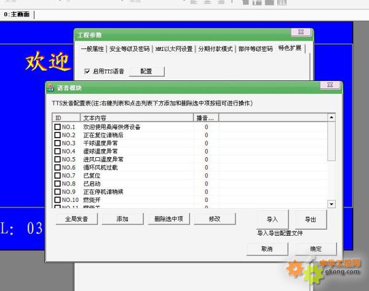Select the 分期付款模式 tab
The width and height of the screenshot is (369, 291).
(x=215, y=49)
